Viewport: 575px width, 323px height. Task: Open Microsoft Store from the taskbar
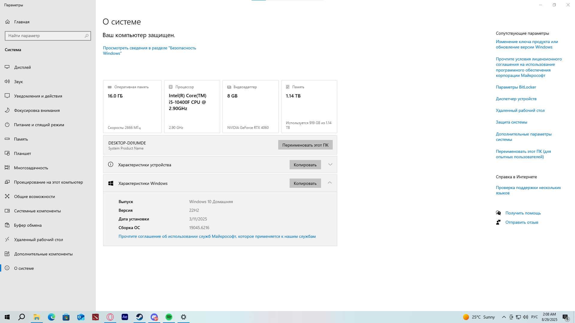point(66,317)
